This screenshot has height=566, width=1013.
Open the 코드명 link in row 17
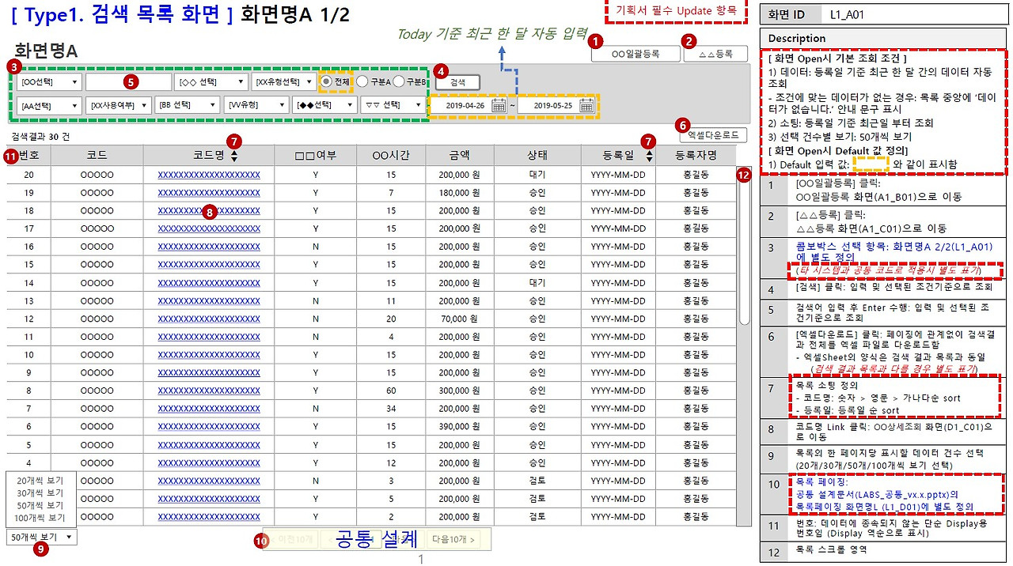(x=209, y=228)
